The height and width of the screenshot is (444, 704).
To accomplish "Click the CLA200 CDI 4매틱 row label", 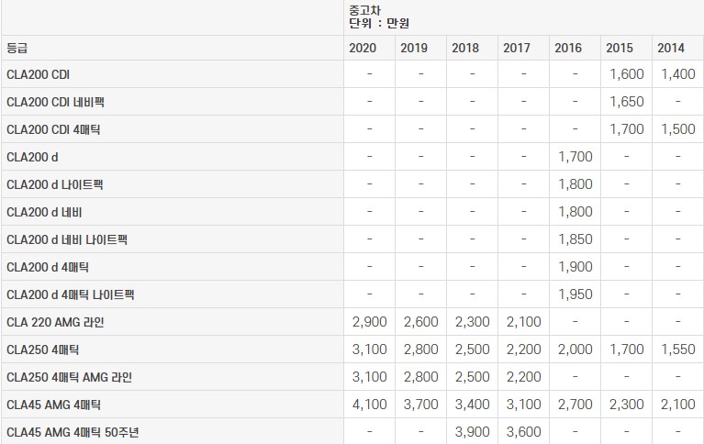I will point(53,129).
